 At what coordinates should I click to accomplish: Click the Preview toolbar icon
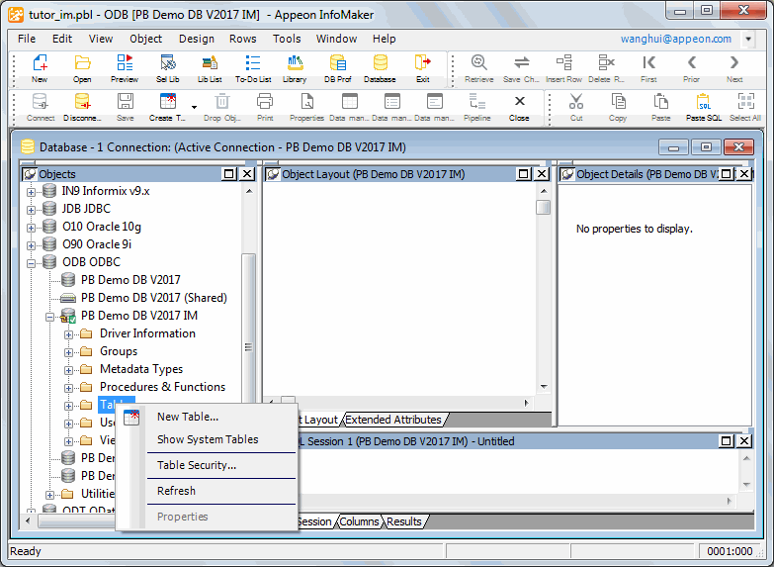(125, 67)
